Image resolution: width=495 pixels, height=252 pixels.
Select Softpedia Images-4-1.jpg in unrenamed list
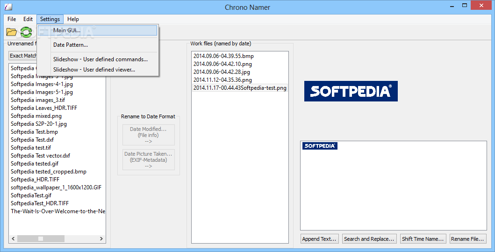point(42,84)
